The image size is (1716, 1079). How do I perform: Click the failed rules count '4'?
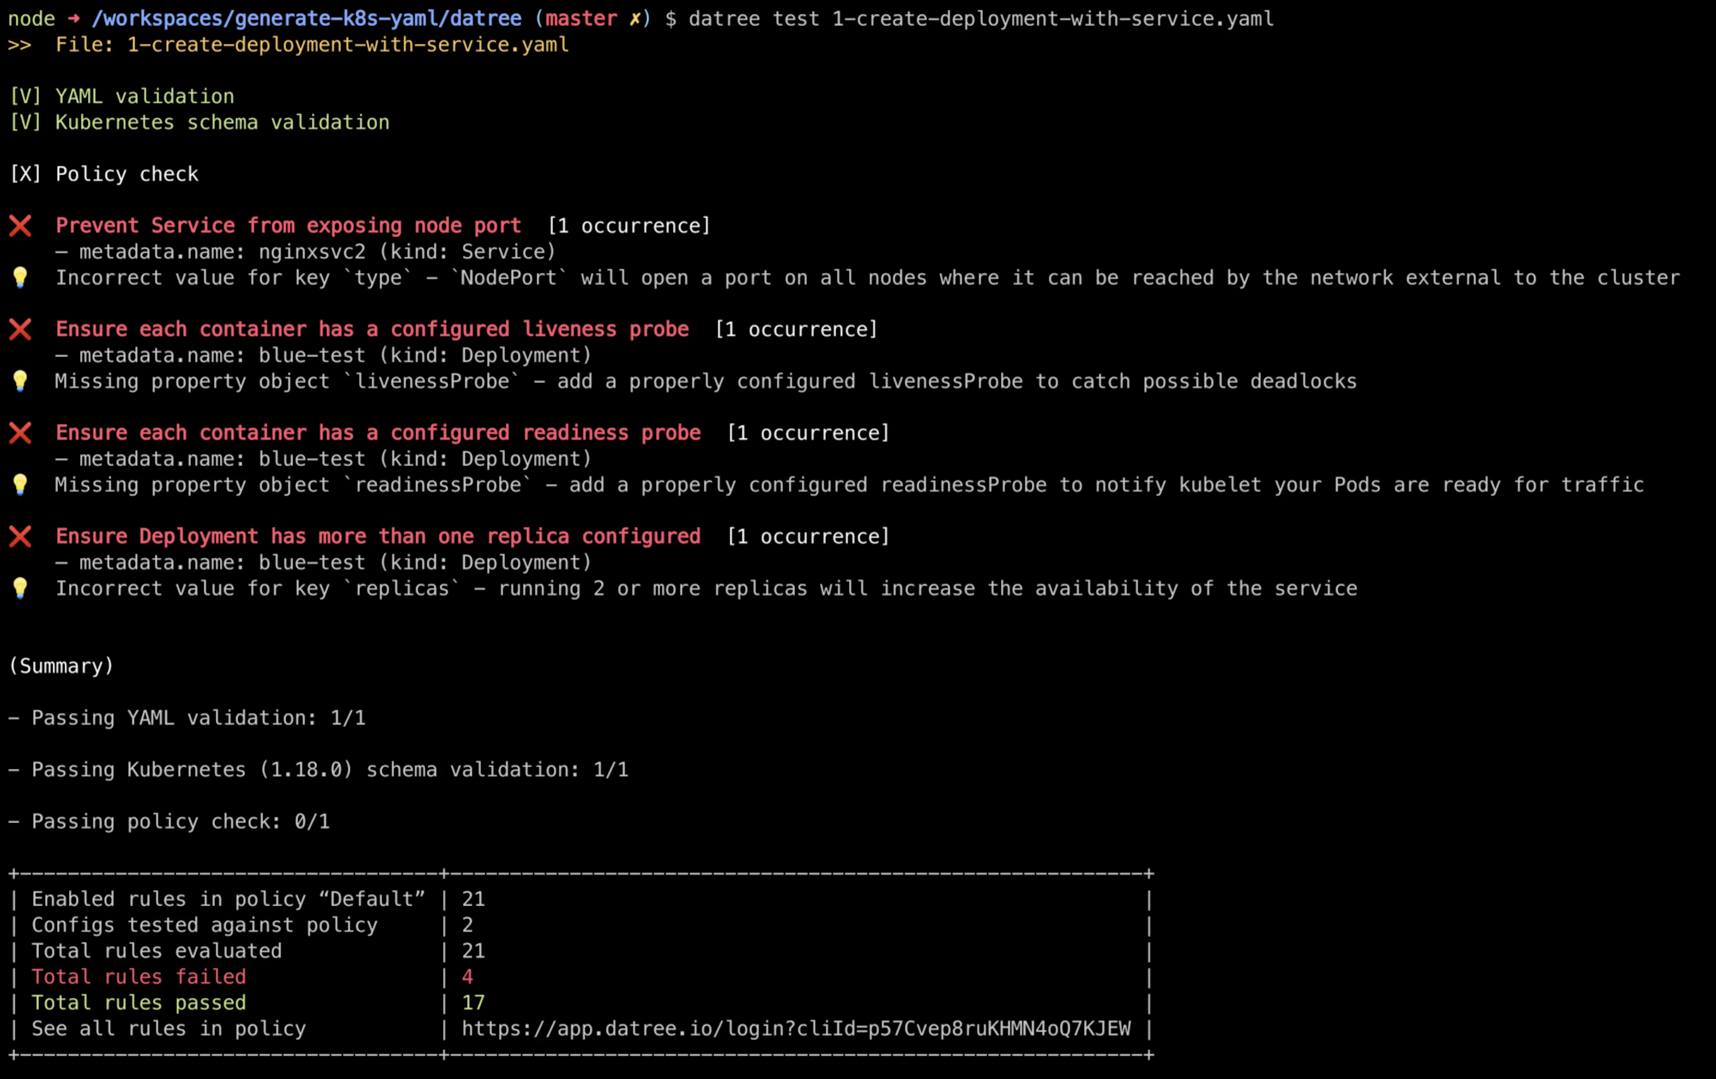point(467,976)
